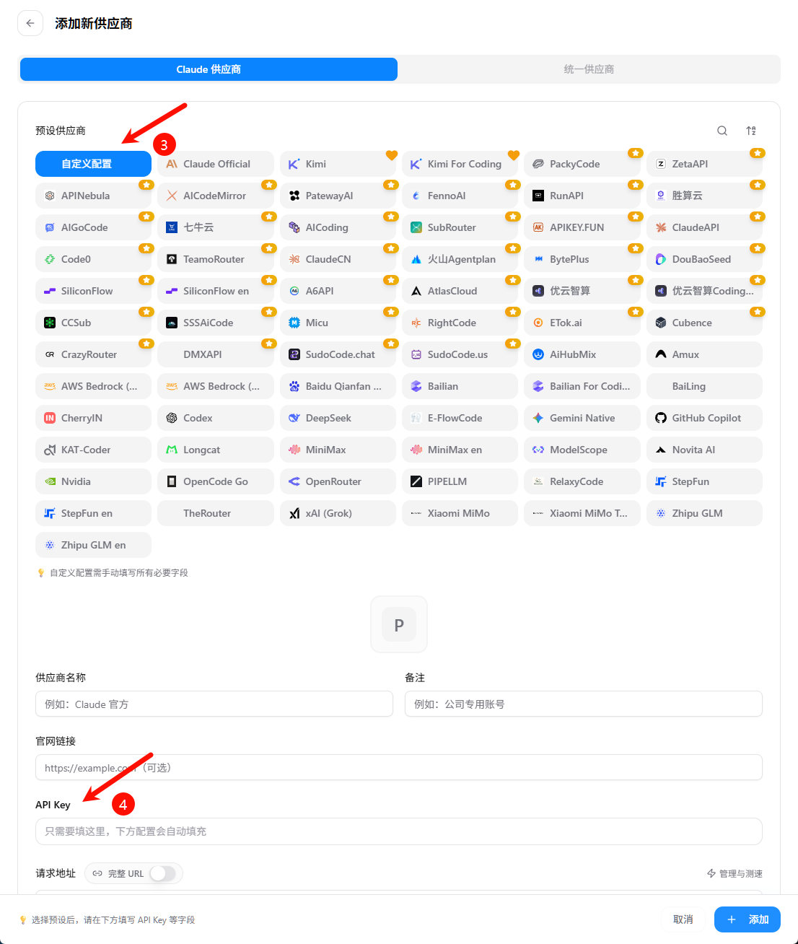This screenshot has height=944, width=798.
Task: Pick the DMXAPI preset
Action: click(216, 354)
